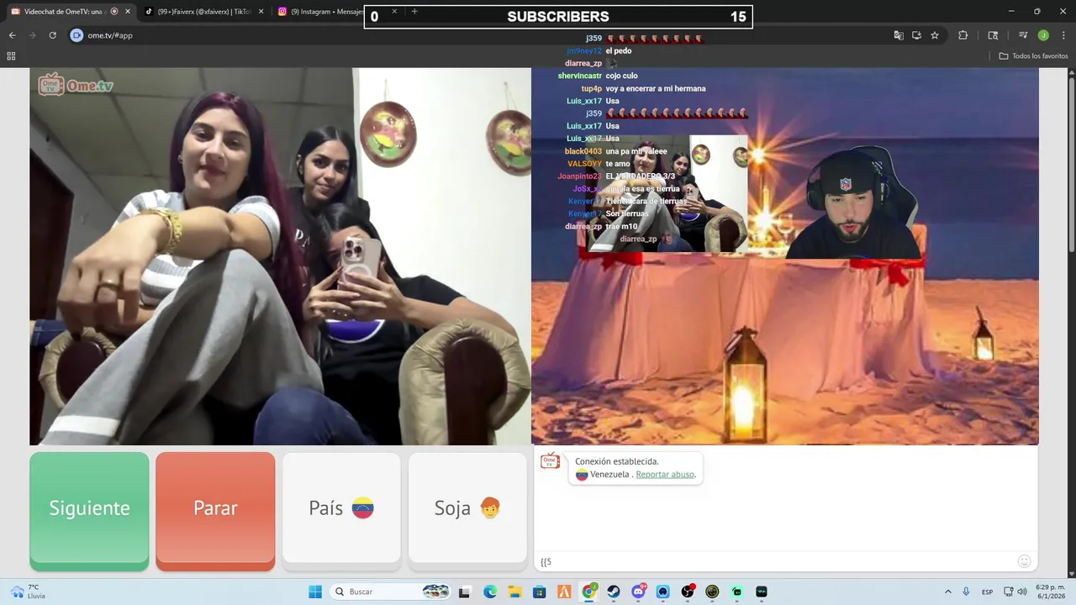
Task: Open Discord from the taskbar
Action: tap(638, 592)
